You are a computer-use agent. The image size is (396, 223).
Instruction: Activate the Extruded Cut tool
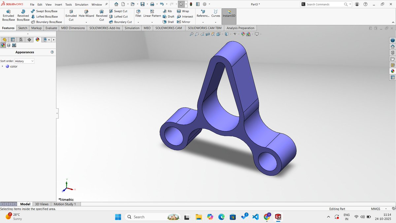[71, 16]
